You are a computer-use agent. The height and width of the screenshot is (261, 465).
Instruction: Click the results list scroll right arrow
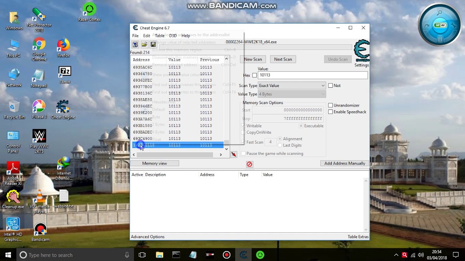pyautogui.click(x=221, y=155)
